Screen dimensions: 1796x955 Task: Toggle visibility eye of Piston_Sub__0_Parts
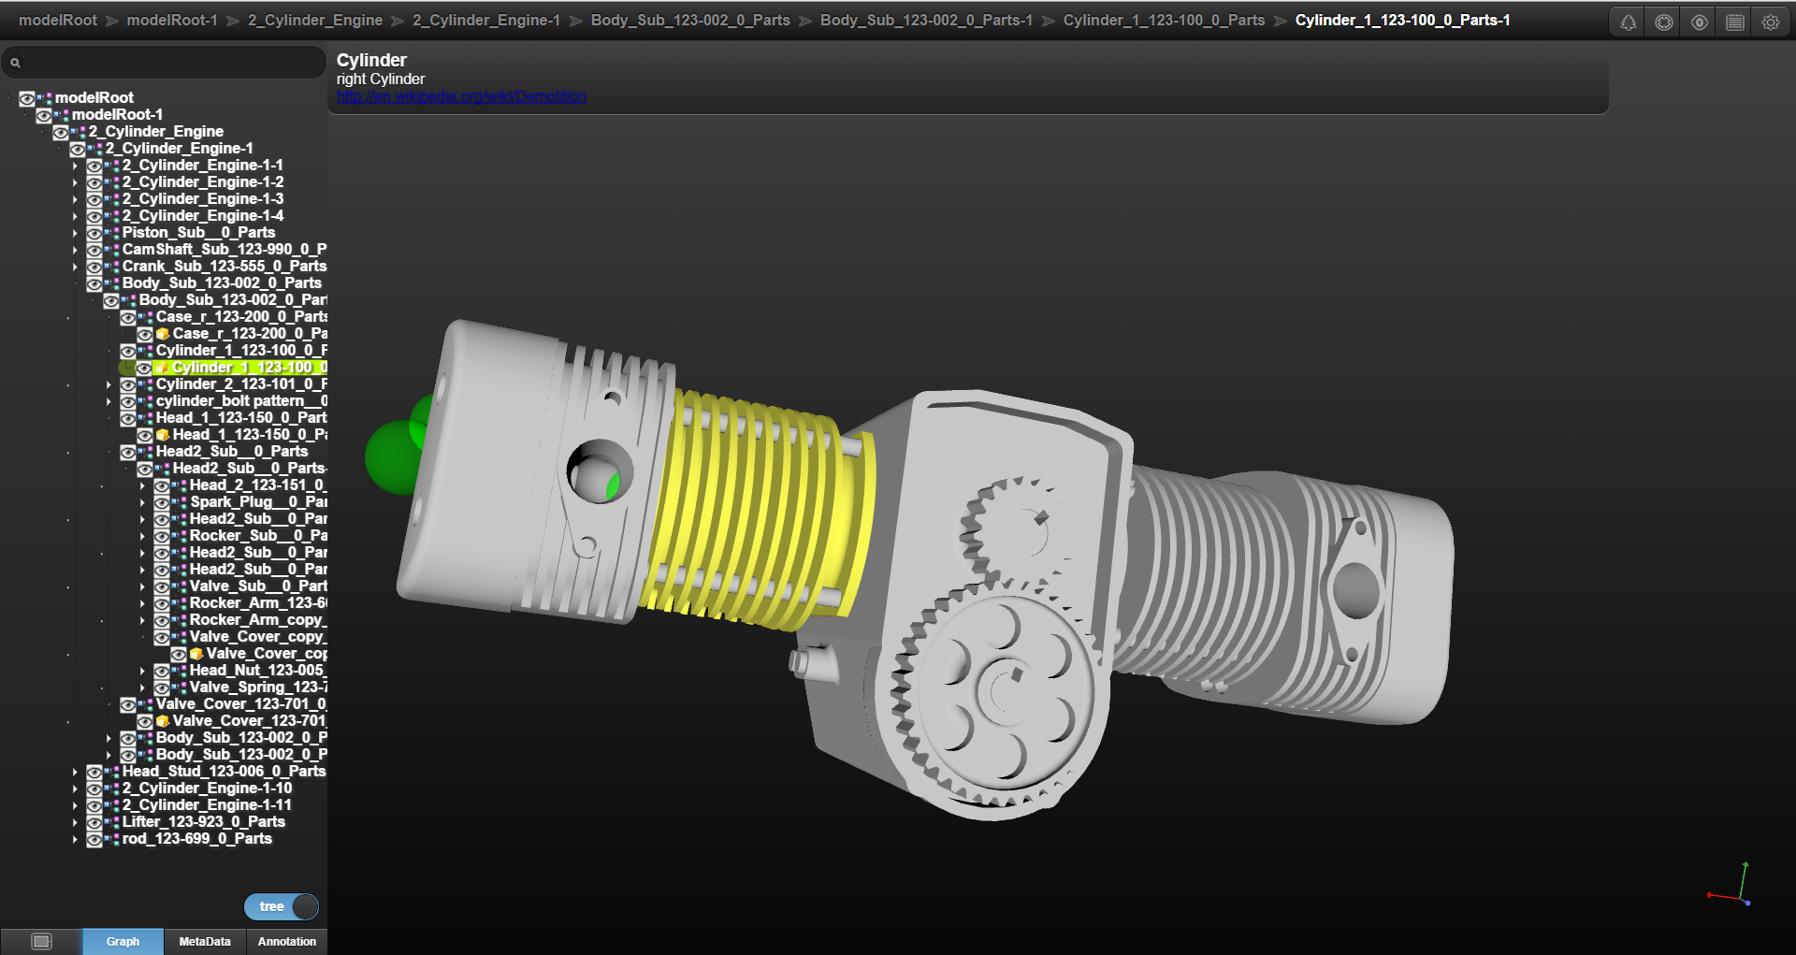94,233
